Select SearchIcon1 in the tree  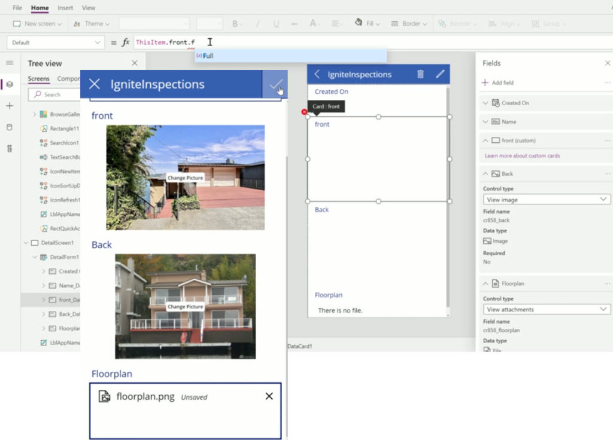pyautogui.click(x=60, y=143)
